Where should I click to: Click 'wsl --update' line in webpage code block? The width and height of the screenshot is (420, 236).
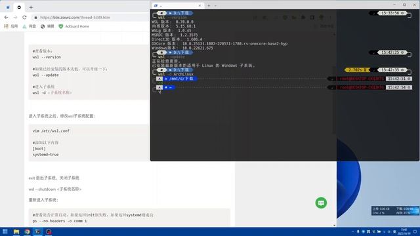tap(45, 75)
